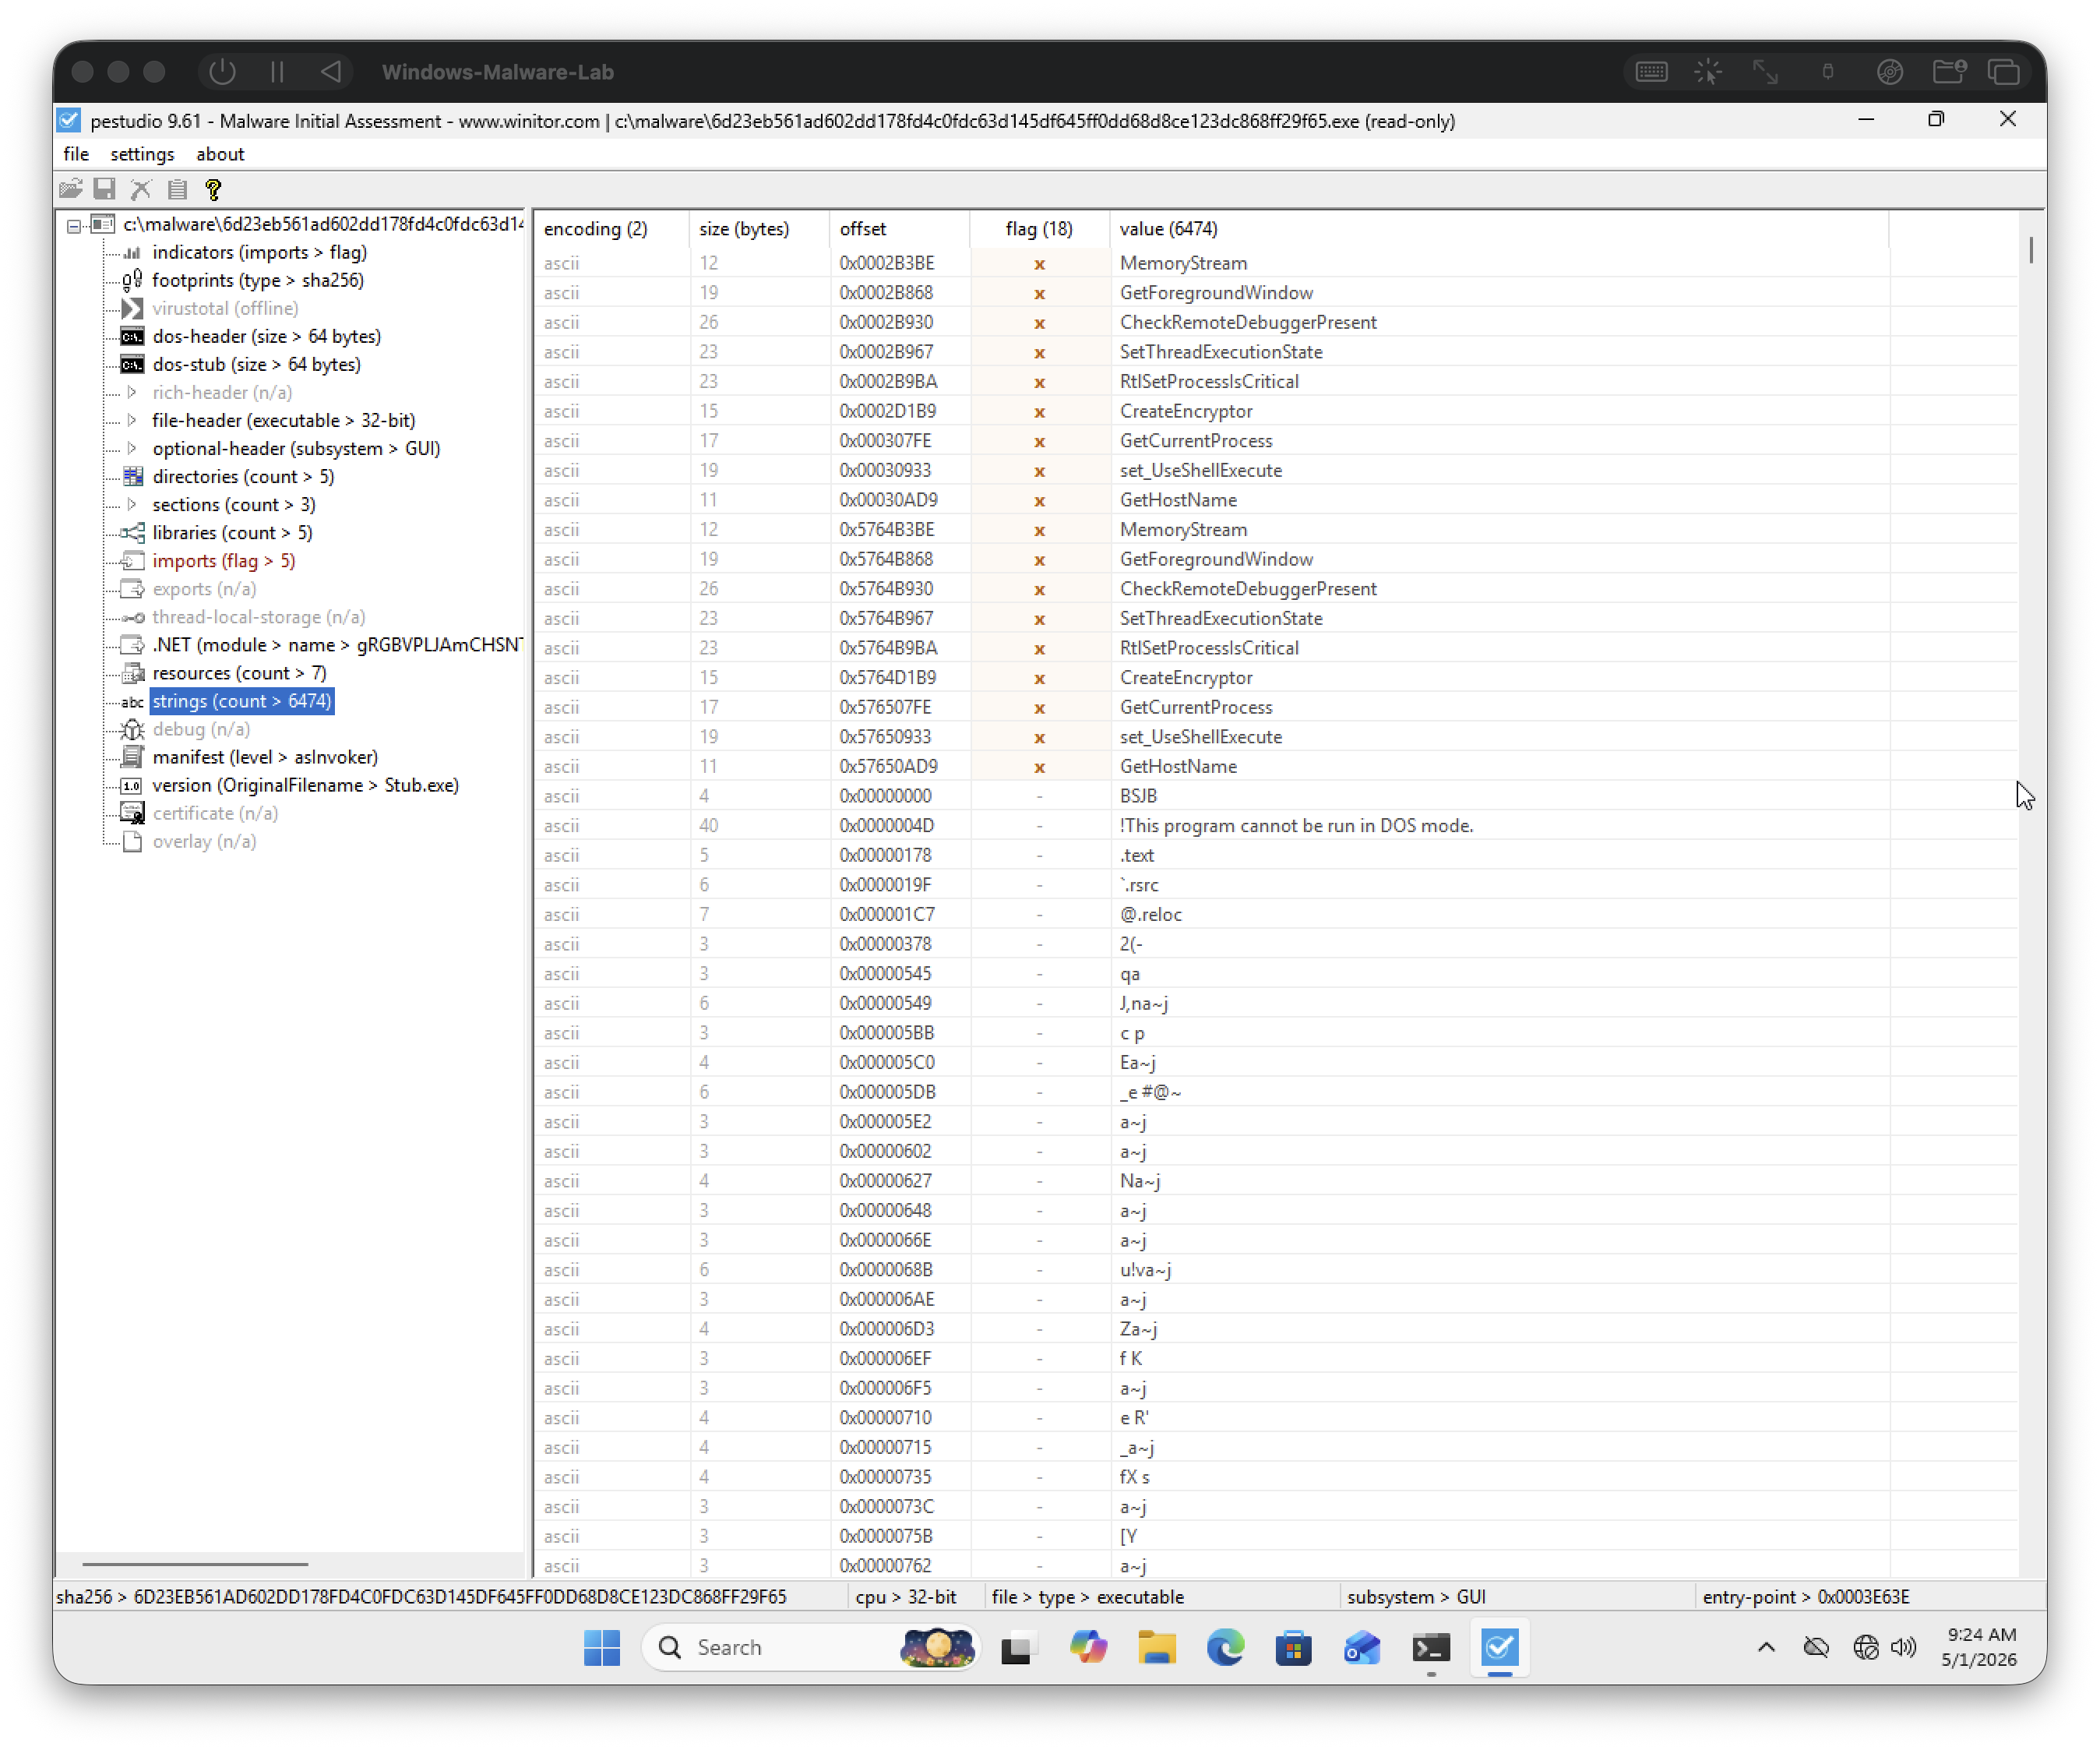Open the file menu

click(x=76, y=154)
